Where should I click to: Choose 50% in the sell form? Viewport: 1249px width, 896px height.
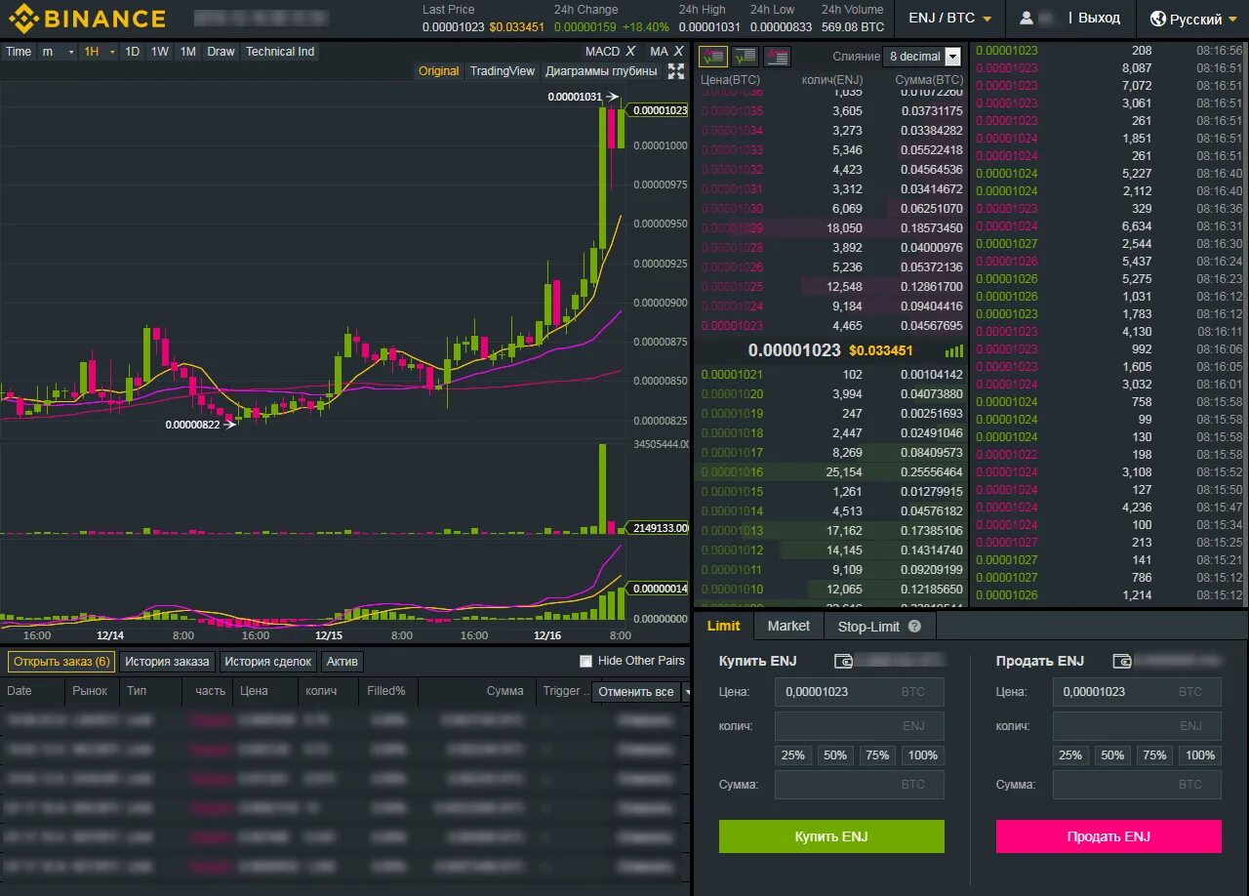click(x=1112, y=755)
